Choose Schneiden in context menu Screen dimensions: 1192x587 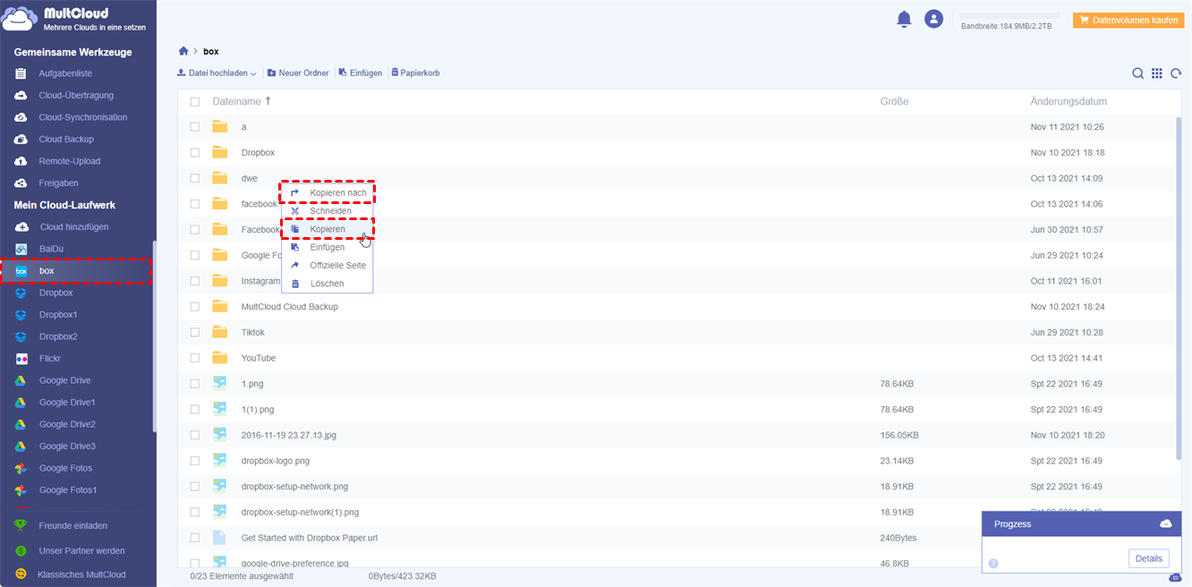[x=327, y=211]
